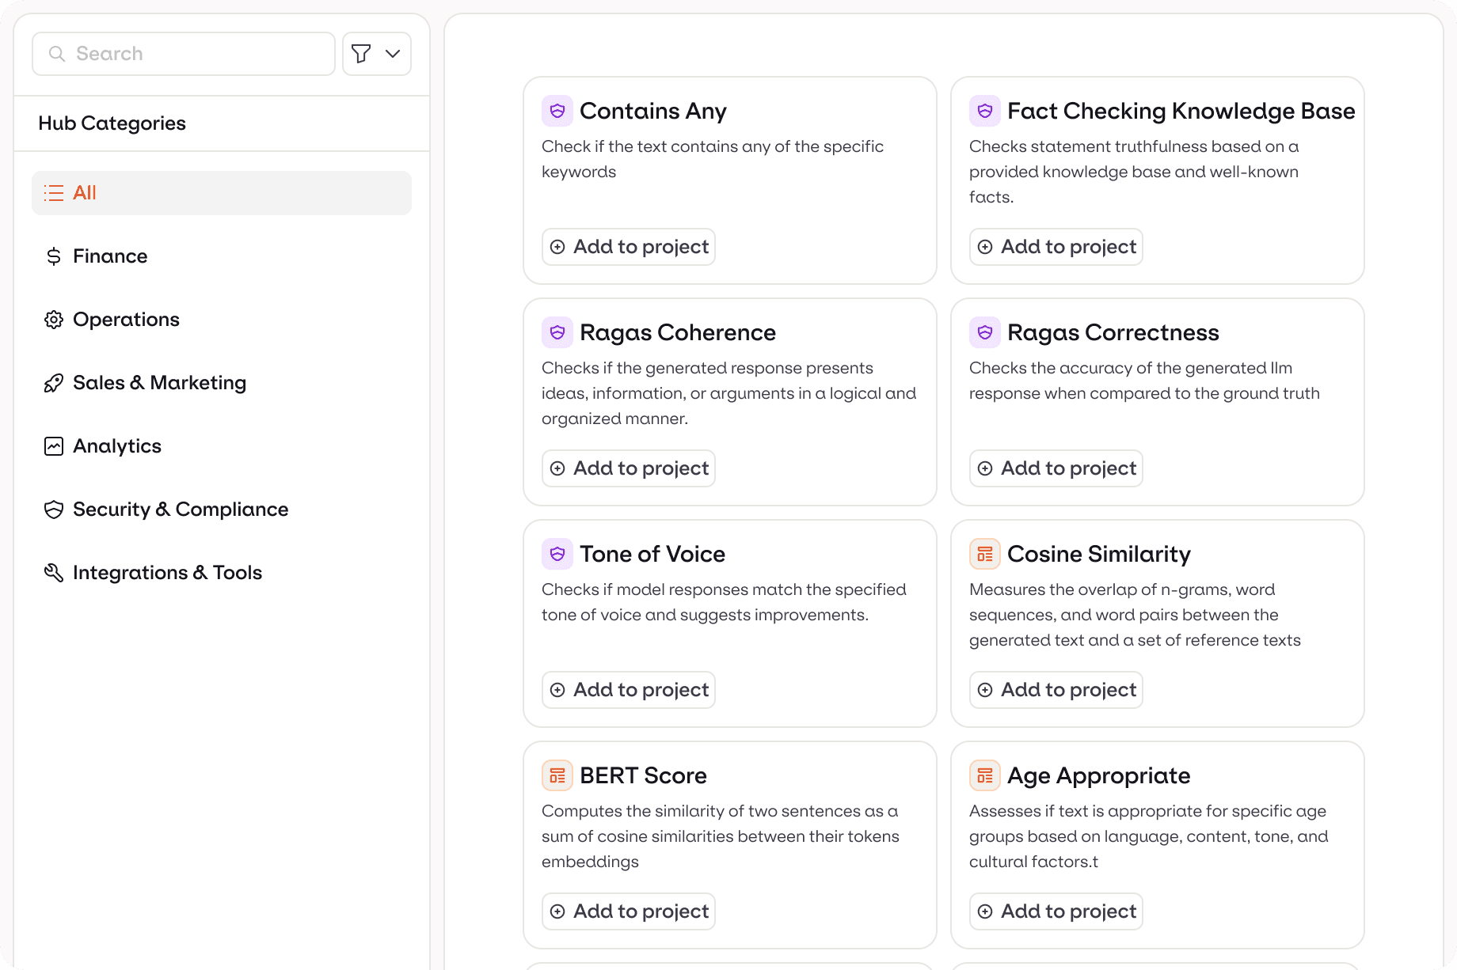Click the Sales & Marketing rocket icon
Viewport: 1457px width, 970px height.
[54, 383]
